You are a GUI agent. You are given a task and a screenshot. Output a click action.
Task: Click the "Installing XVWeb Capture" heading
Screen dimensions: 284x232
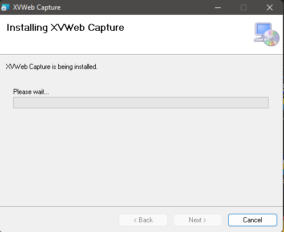pyautogui.click(x=65, y=28)
